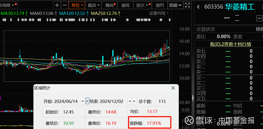The width and height of the screenshot is (263, 129).
Task: Open the 设置均线 settings dropdown
Action: [159, 13]
